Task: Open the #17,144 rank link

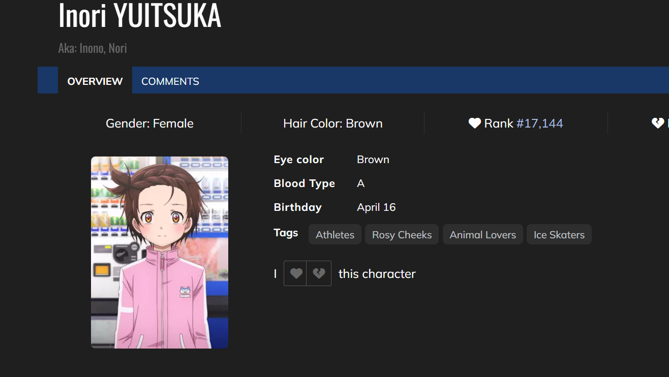Action: (539, 123)
